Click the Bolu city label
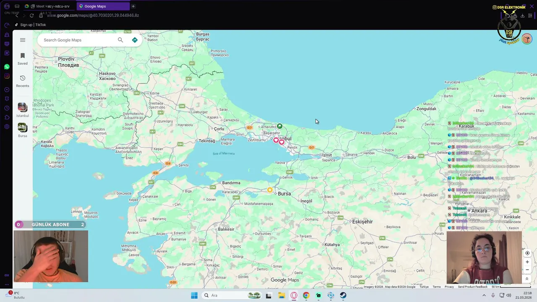Viewport: 537px width, 302px height. [x=412, y=157]
